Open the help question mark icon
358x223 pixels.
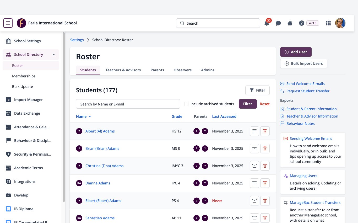point(301,23)
